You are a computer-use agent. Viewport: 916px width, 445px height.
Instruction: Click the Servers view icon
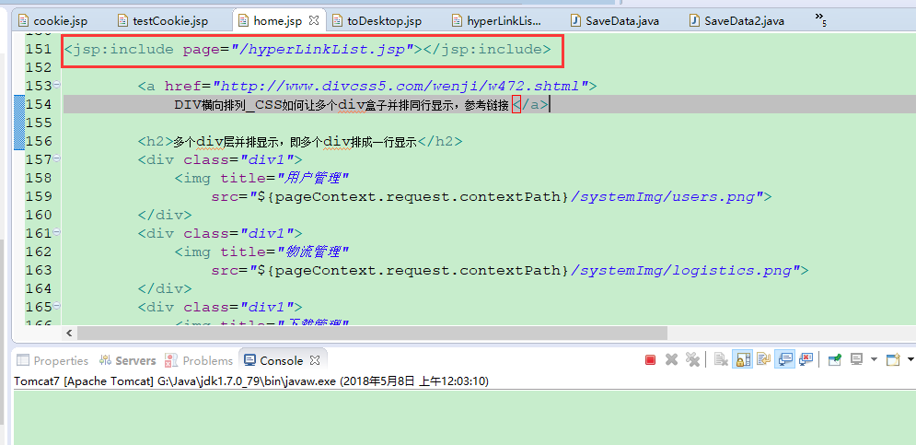[x=105, y=360]
